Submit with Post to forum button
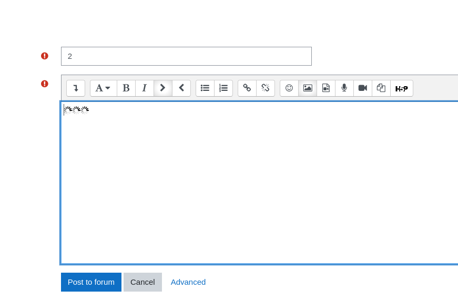The width and height of the screenshot is (458, 300). [x=91, y=282]
